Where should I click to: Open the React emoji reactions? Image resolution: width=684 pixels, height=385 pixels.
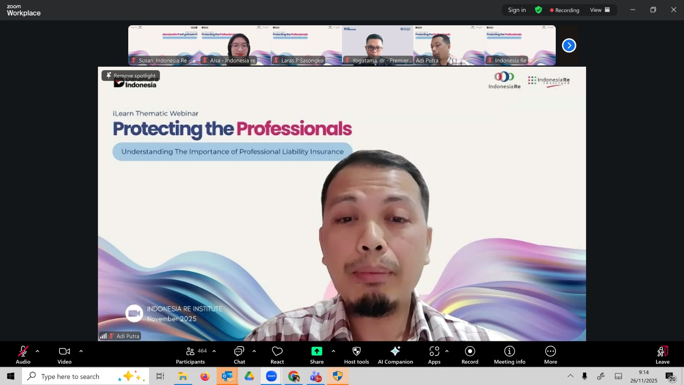pyautogui.click(x=277, y=355)
